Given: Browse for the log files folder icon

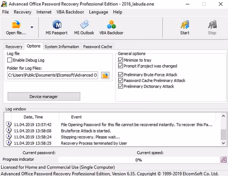Looking at the screenshot, I should (x=105, y=75).
